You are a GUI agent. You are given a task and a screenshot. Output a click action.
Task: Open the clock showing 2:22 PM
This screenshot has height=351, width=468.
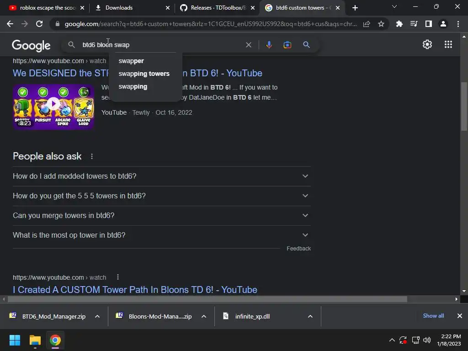coord(449,340)
